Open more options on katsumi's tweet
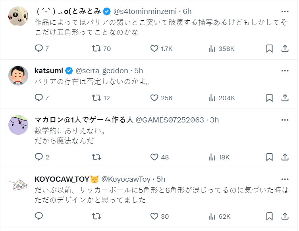 285,71
